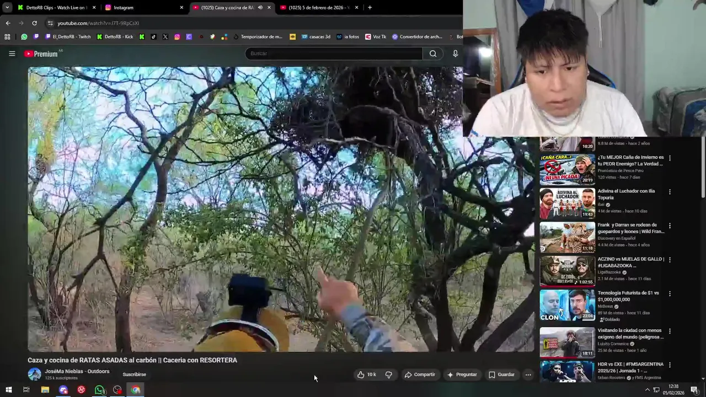706x397 pixels.
Task: Reload the page with the refresh icon
Action: point(34,23)
